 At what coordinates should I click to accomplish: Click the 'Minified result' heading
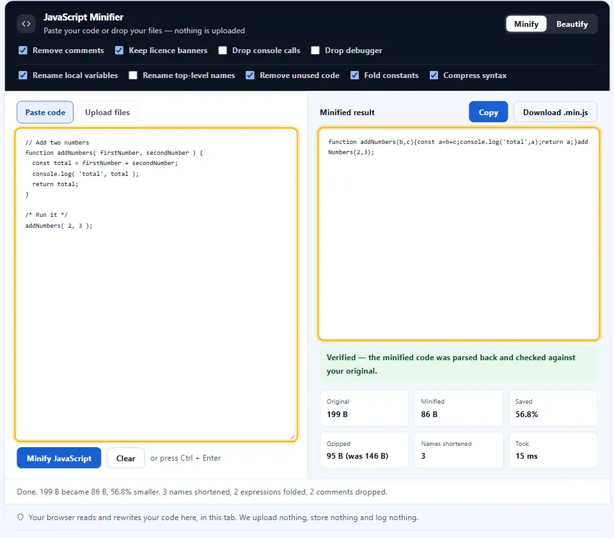(347, 113)
